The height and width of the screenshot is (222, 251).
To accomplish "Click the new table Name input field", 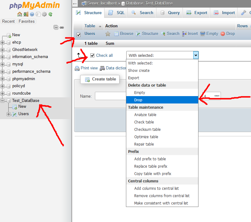I will [111, 96].
